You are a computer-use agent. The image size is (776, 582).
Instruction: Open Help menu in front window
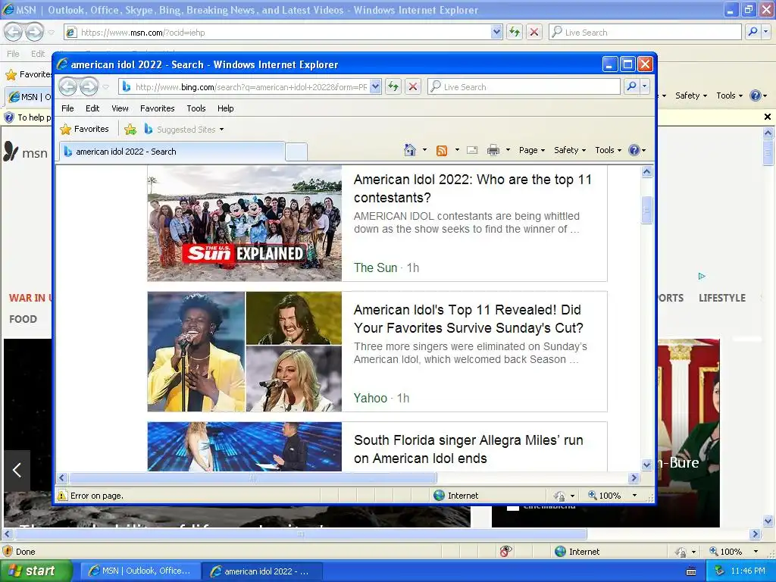point(225,108)
